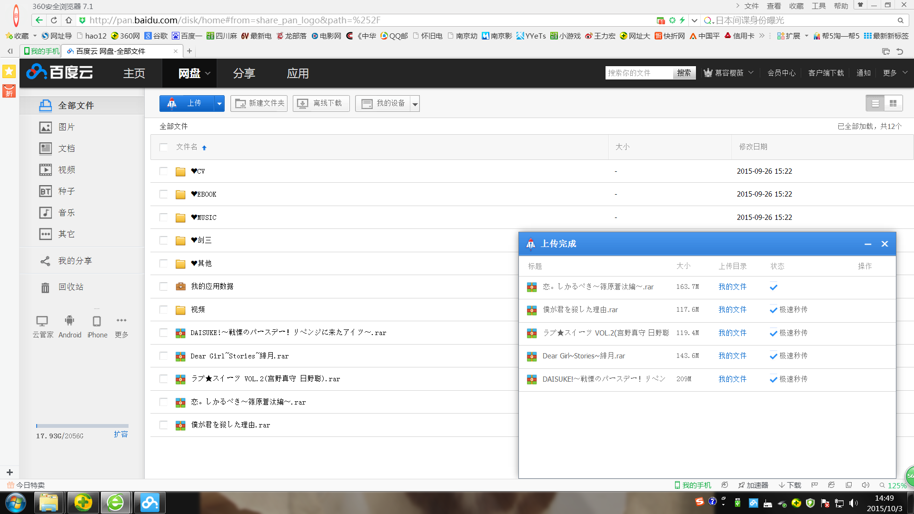Tick checkbox for Dear Girl~Stories~緋月.rar
Viewport: 914px width, 514px height.
[x=163, y=356]
